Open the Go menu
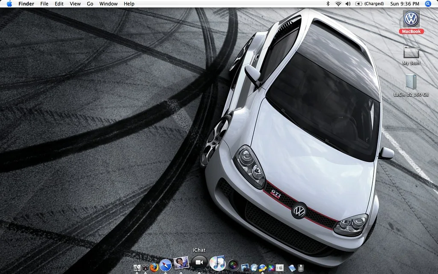Image resolution: width=438 pixels, height=274 pixels. tap(90, 3)
